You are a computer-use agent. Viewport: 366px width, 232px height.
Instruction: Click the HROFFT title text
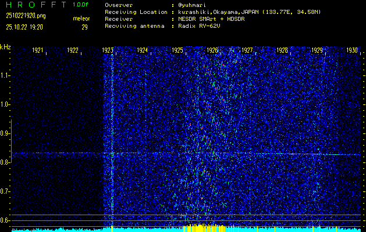36,5
